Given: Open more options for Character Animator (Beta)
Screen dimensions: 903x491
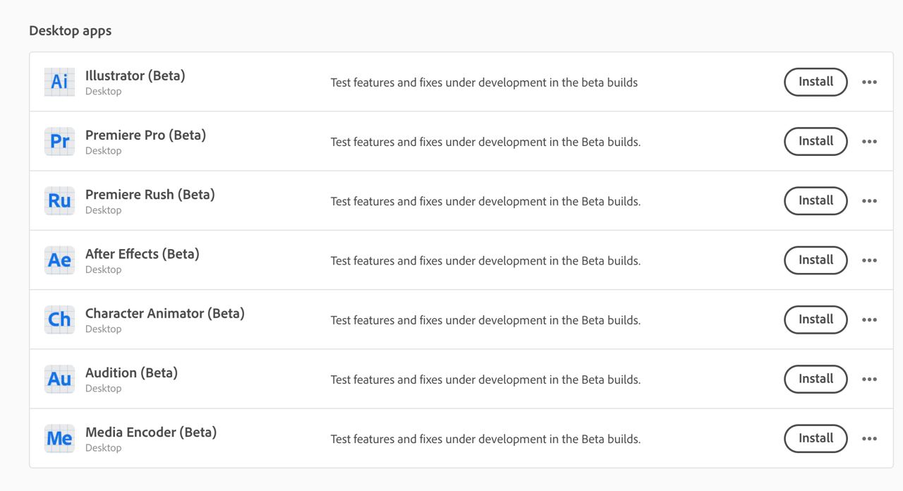Looking at the screenshot, I should 869,319.
